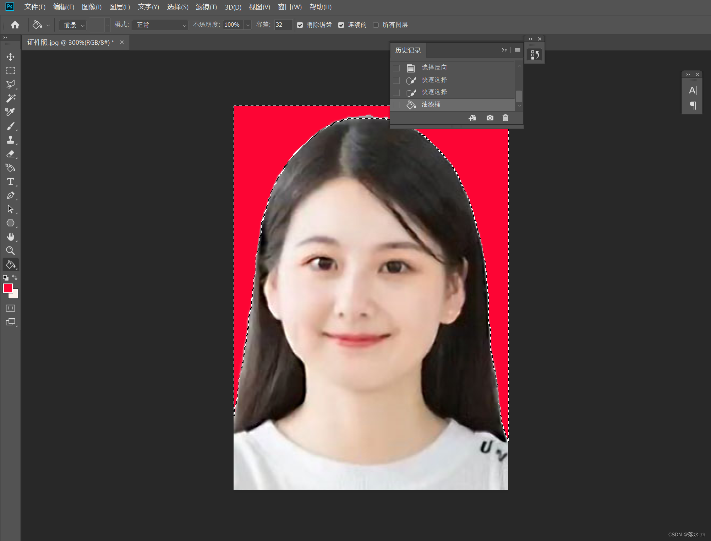Viewport: 711px width, 541px height.
Task: Select the Zoom magnifier tool
Action: (x=10, y=251)
